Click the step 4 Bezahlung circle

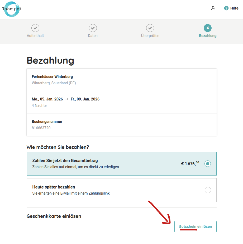[208, 28]
